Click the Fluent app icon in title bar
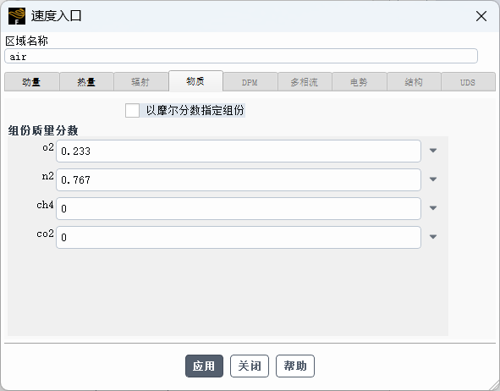The height and width of the screenshot is (391, 500). tap(17, 16)
